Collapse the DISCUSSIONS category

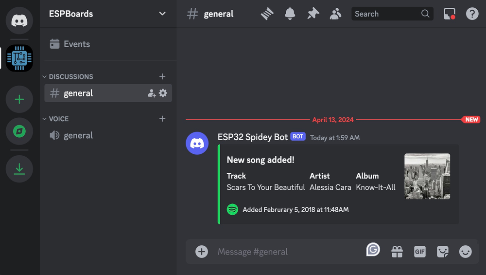coord(70,76)
